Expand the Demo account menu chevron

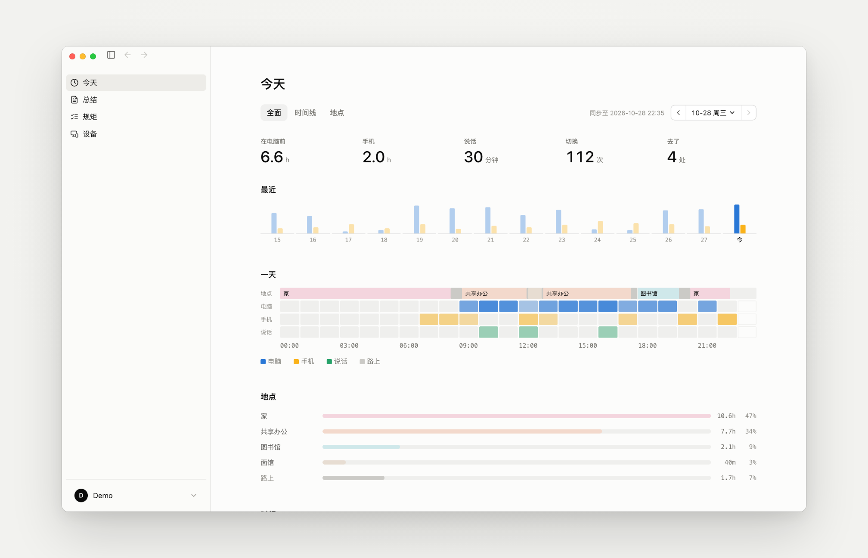click(x=194, y=496)
